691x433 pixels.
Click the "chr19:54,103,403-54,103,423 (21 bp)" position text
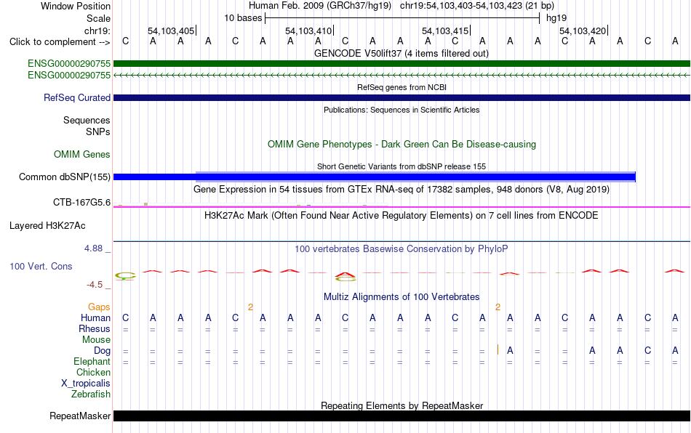[477, 6]
